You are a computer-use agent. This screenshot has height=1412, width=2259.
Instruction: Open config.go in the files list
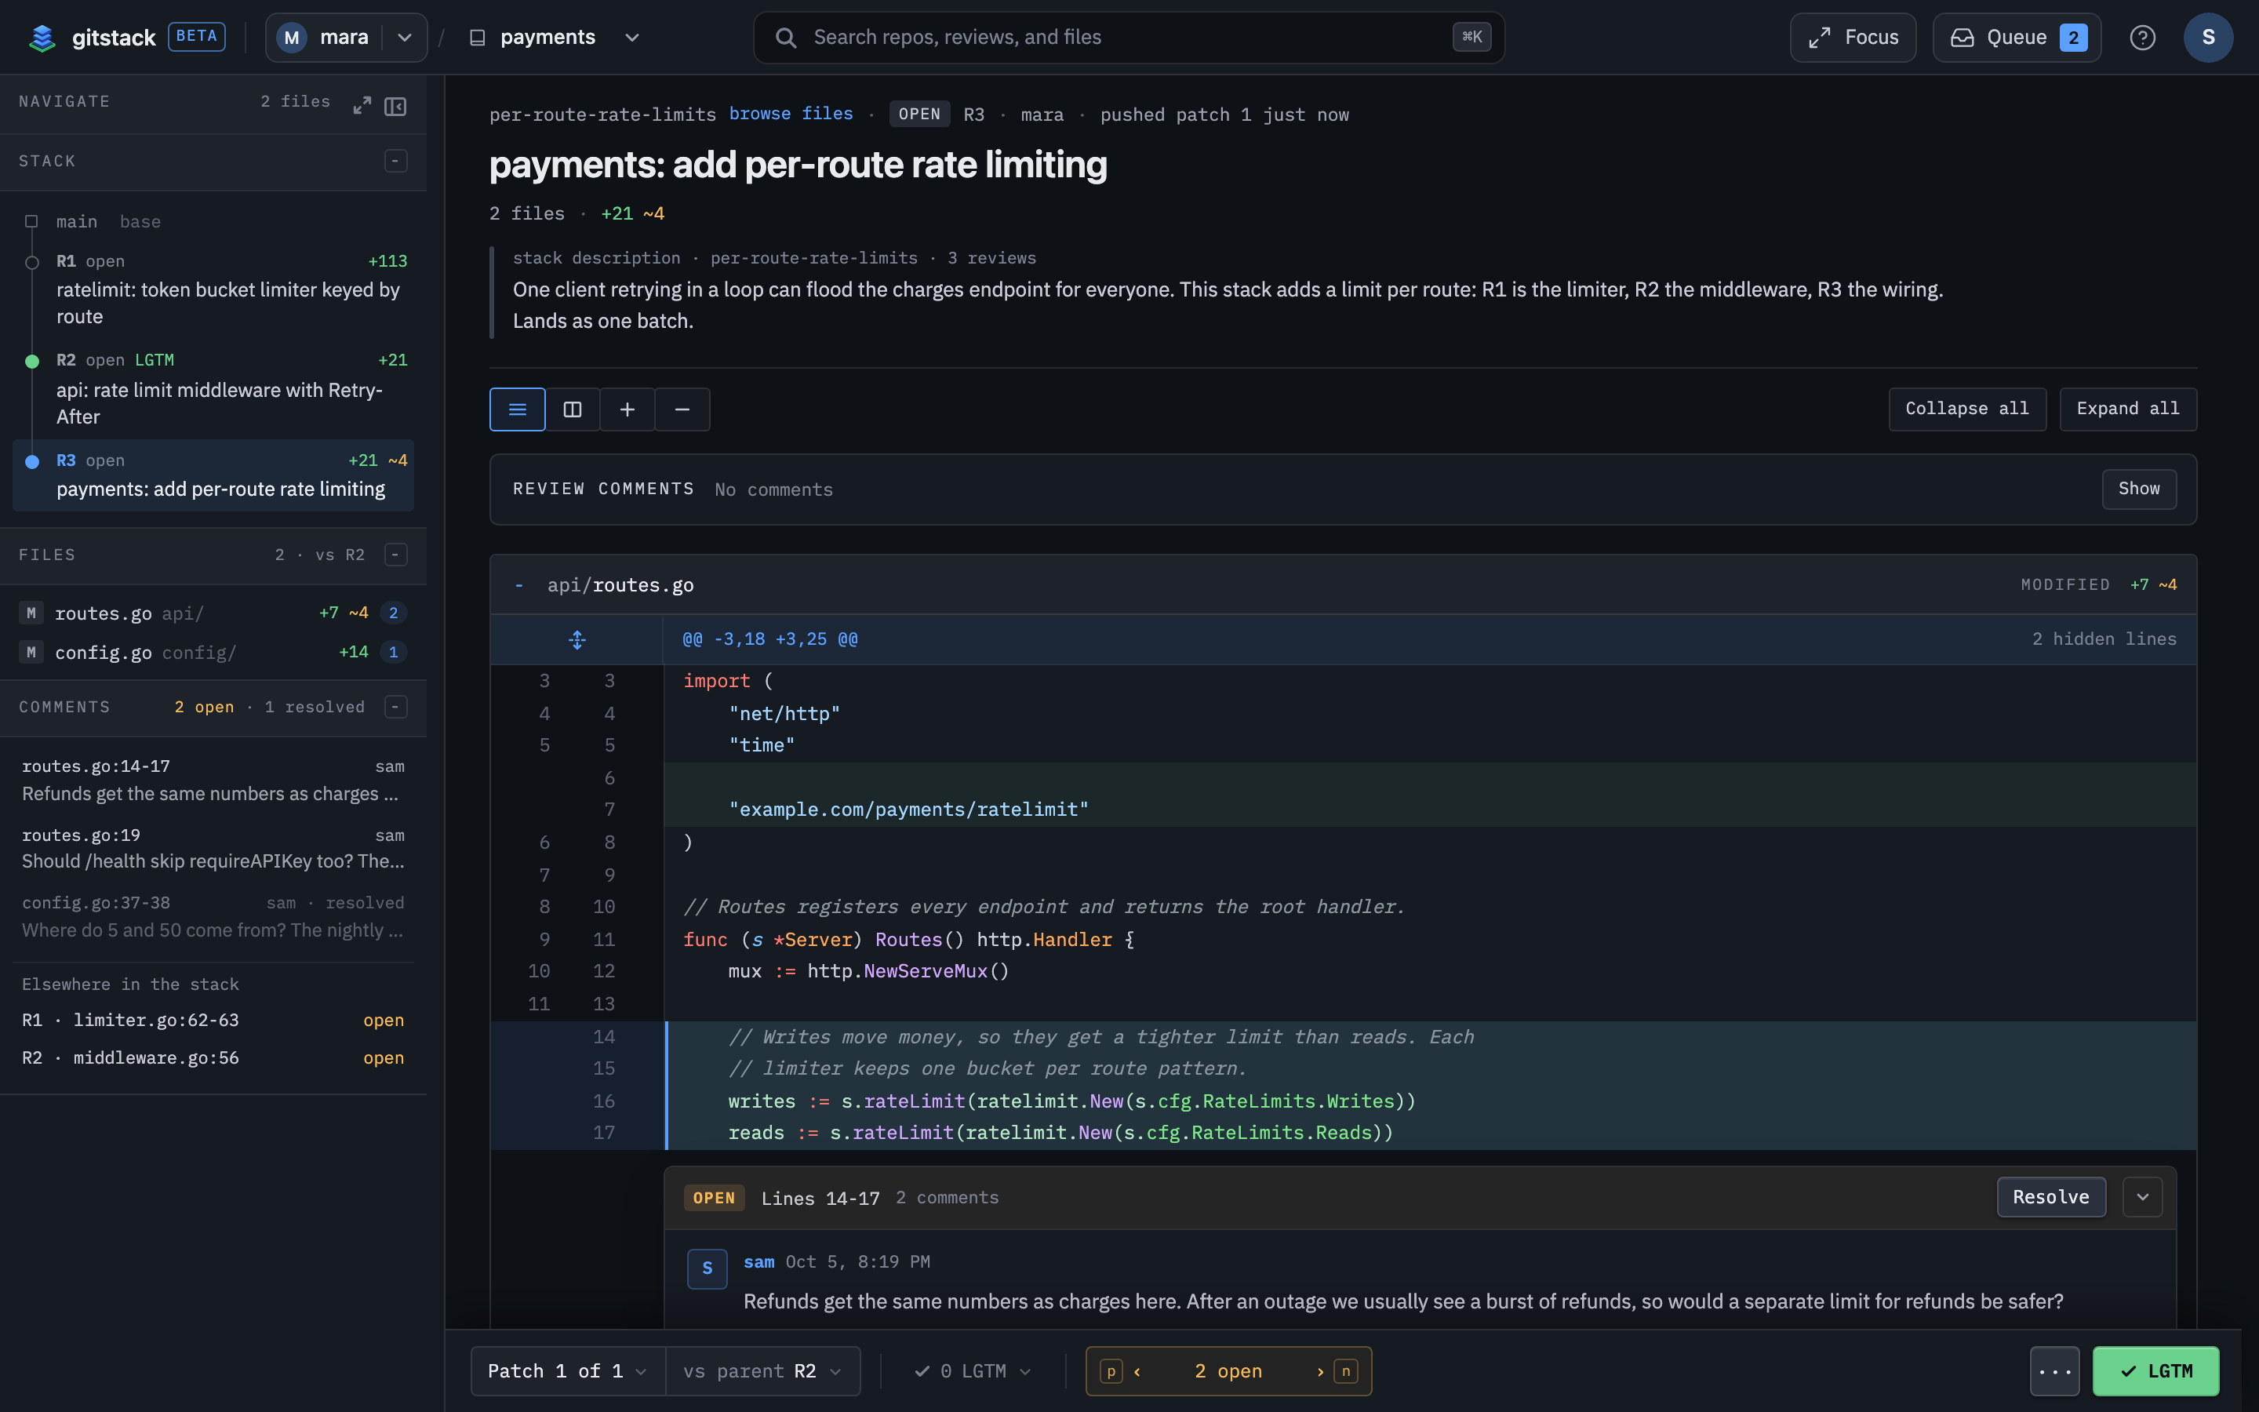[213, 652]
